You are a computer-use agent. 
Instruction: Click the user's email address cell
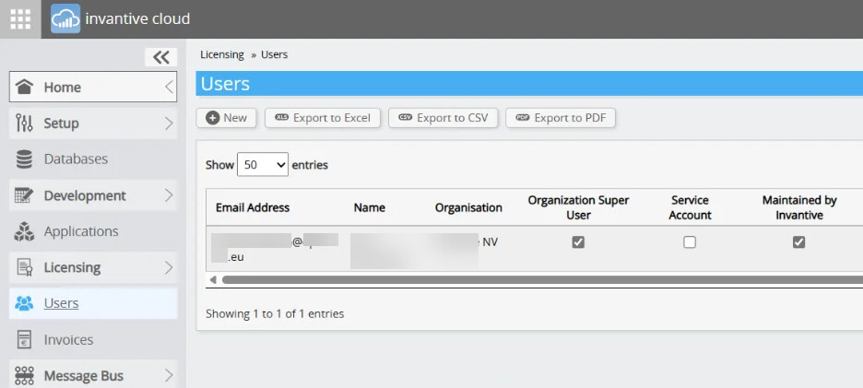(275, 248)
